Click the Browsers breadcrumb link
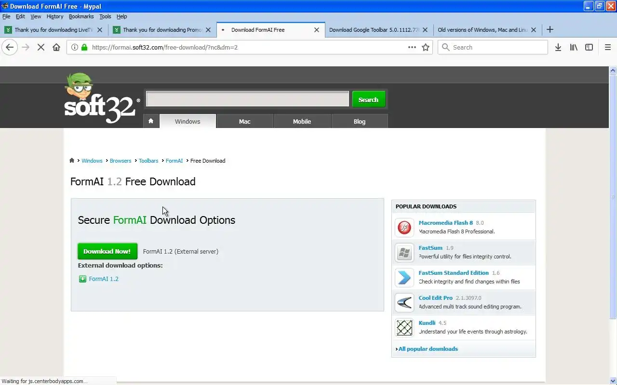Screen dimensions: 617x385 [121, 161]
